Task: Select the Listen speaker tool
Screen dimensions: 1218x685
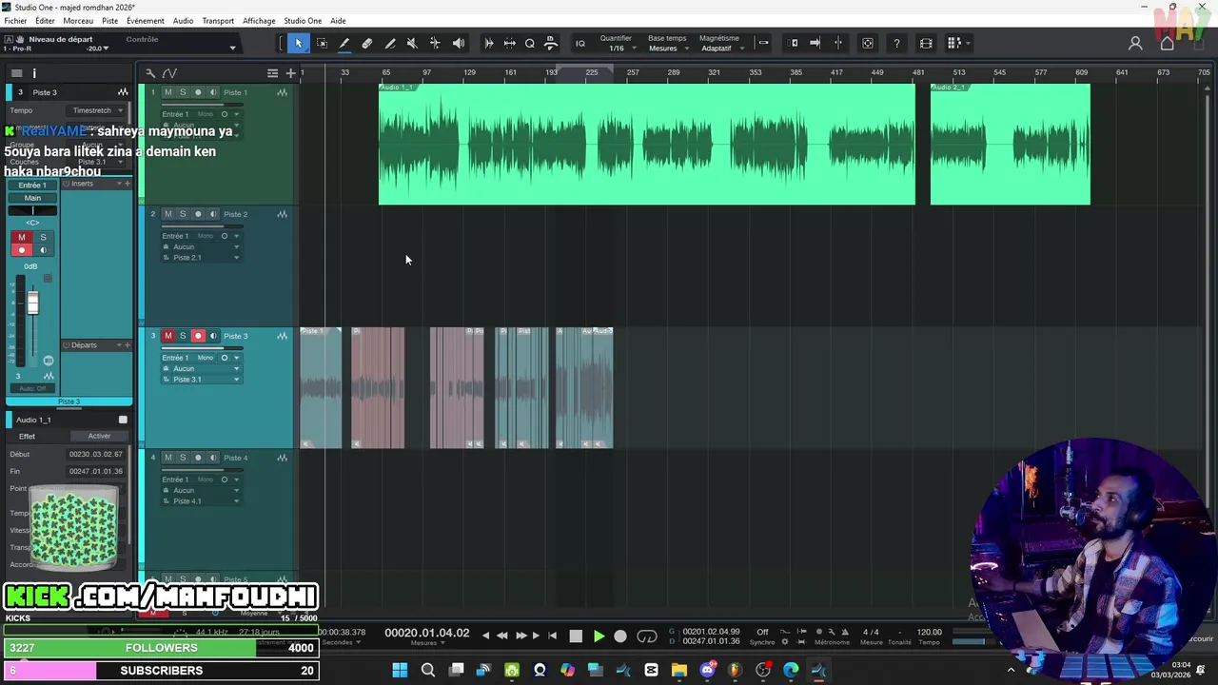Action: tap(459, 43)
